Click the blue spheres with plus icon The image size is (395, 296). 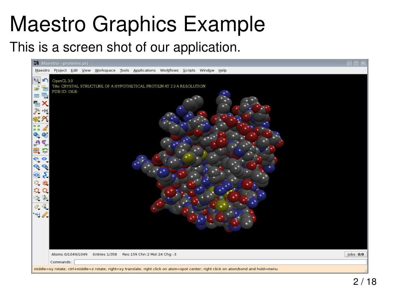coord(45,135)
